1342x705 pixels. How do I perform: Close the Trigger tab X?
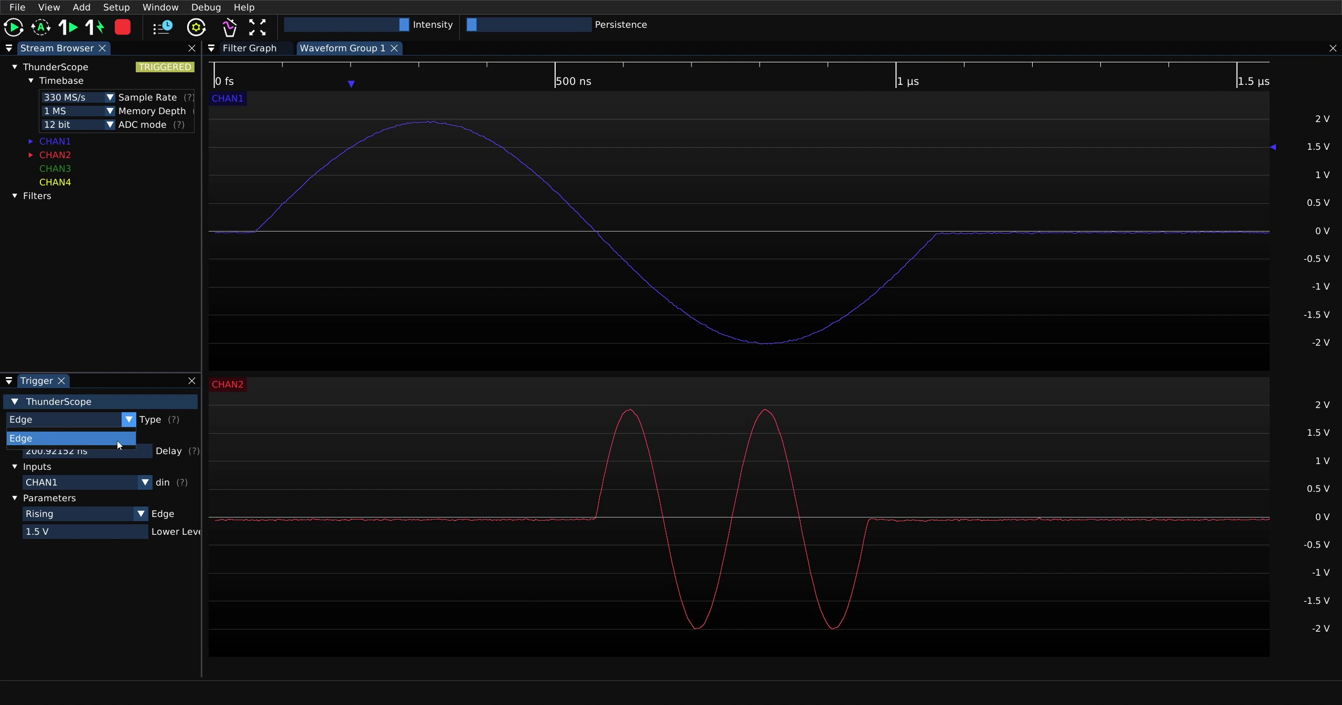[61, 381]
